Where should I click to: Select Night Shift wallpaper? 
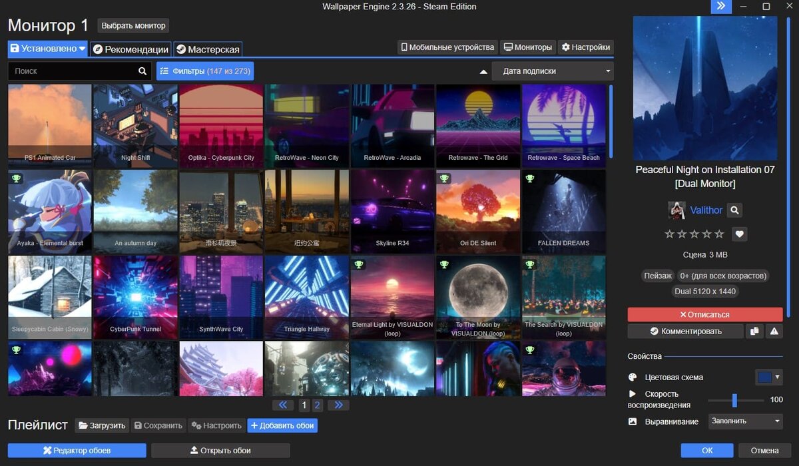coord(136,125)
